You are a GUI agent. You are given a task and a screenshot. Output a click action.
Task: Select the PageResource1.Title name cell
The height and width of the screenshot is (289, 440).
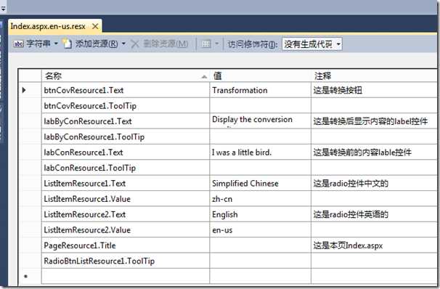(x=126, y=245)
